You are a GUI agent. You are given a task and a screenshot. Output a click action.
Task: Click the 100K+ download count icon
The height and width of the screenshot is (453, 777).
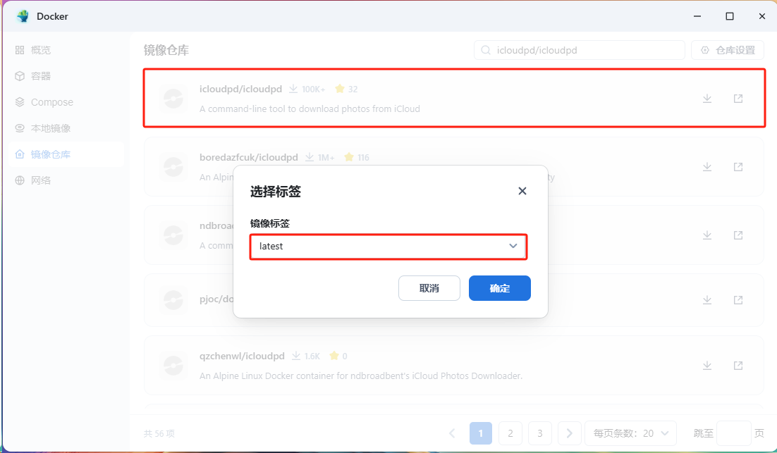click(293, 89)
